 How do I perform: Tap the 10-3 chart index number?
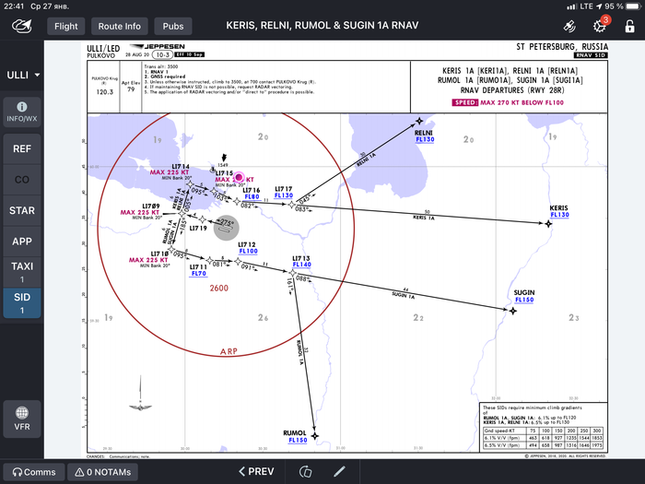(162, 54)
